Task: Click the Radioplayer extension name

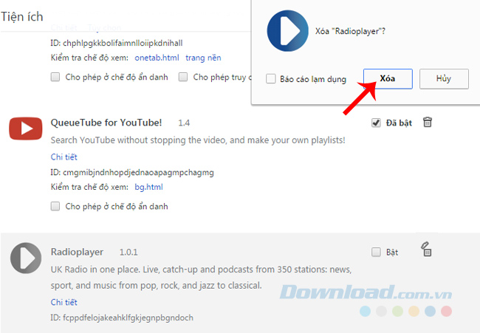Action: tap(77, 253)
